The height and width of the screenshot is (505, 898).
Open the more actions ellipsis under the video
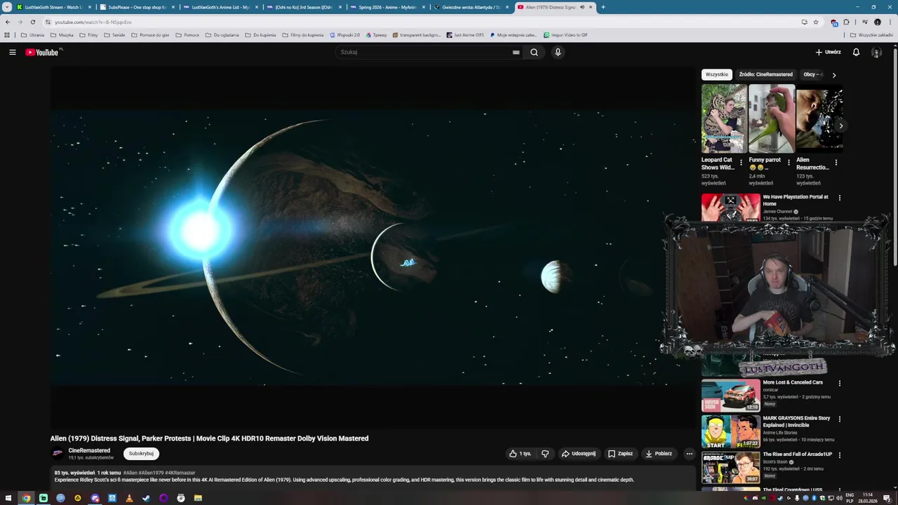pyautogui.click(x=689, y=454)
